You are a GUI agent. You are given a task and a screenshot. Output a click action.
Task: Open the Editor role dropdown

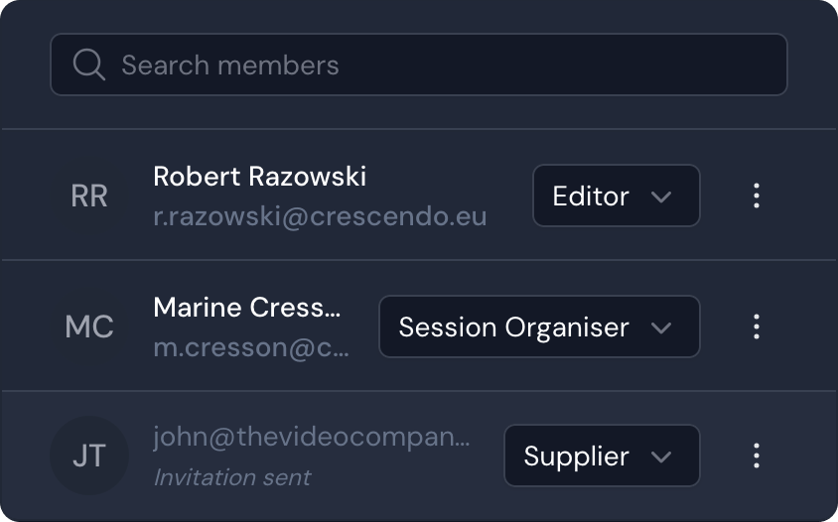[616, 196]
